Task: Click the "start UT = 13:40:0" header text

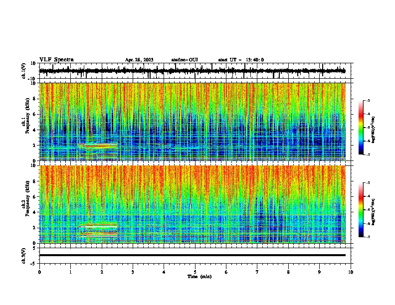Action: pyautogui.click(x=241, y=60)
